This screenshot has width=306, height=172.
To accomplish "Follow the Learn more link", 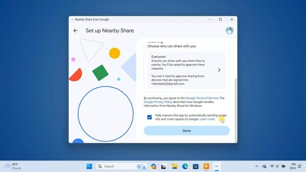I will (x=207, y=119).
